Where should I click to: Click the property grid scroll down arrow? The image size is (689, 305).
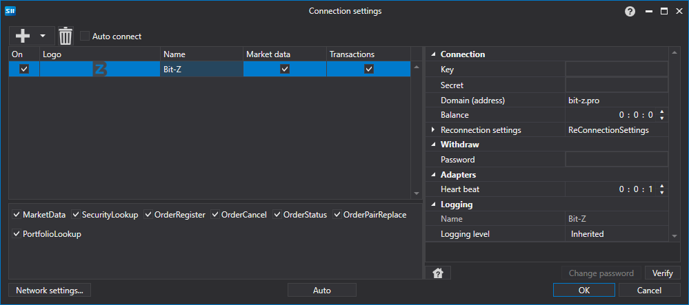675,236
